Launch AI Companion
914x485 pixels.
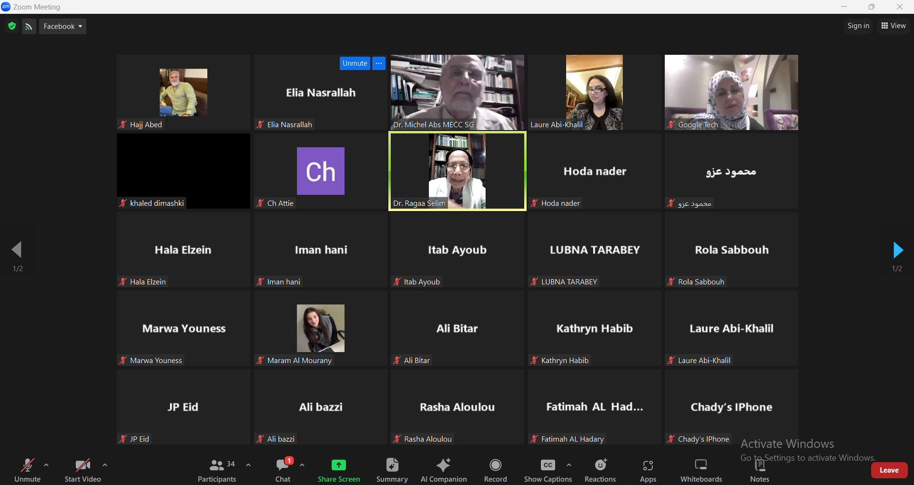tap(444, 470)
